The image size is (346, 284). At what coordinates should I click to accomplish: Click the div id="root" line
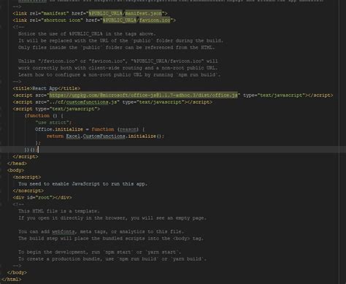click(42, 197)
